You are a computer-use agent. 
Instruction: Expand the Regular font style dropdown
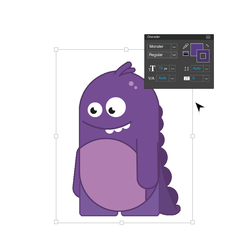174,55
